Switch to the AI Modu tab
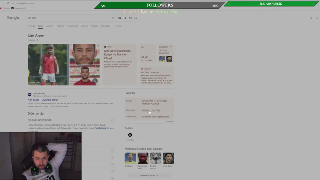Image resolution: width=320 pixels, height=180 pixels. pyautogui.click(x=31, y=26)
